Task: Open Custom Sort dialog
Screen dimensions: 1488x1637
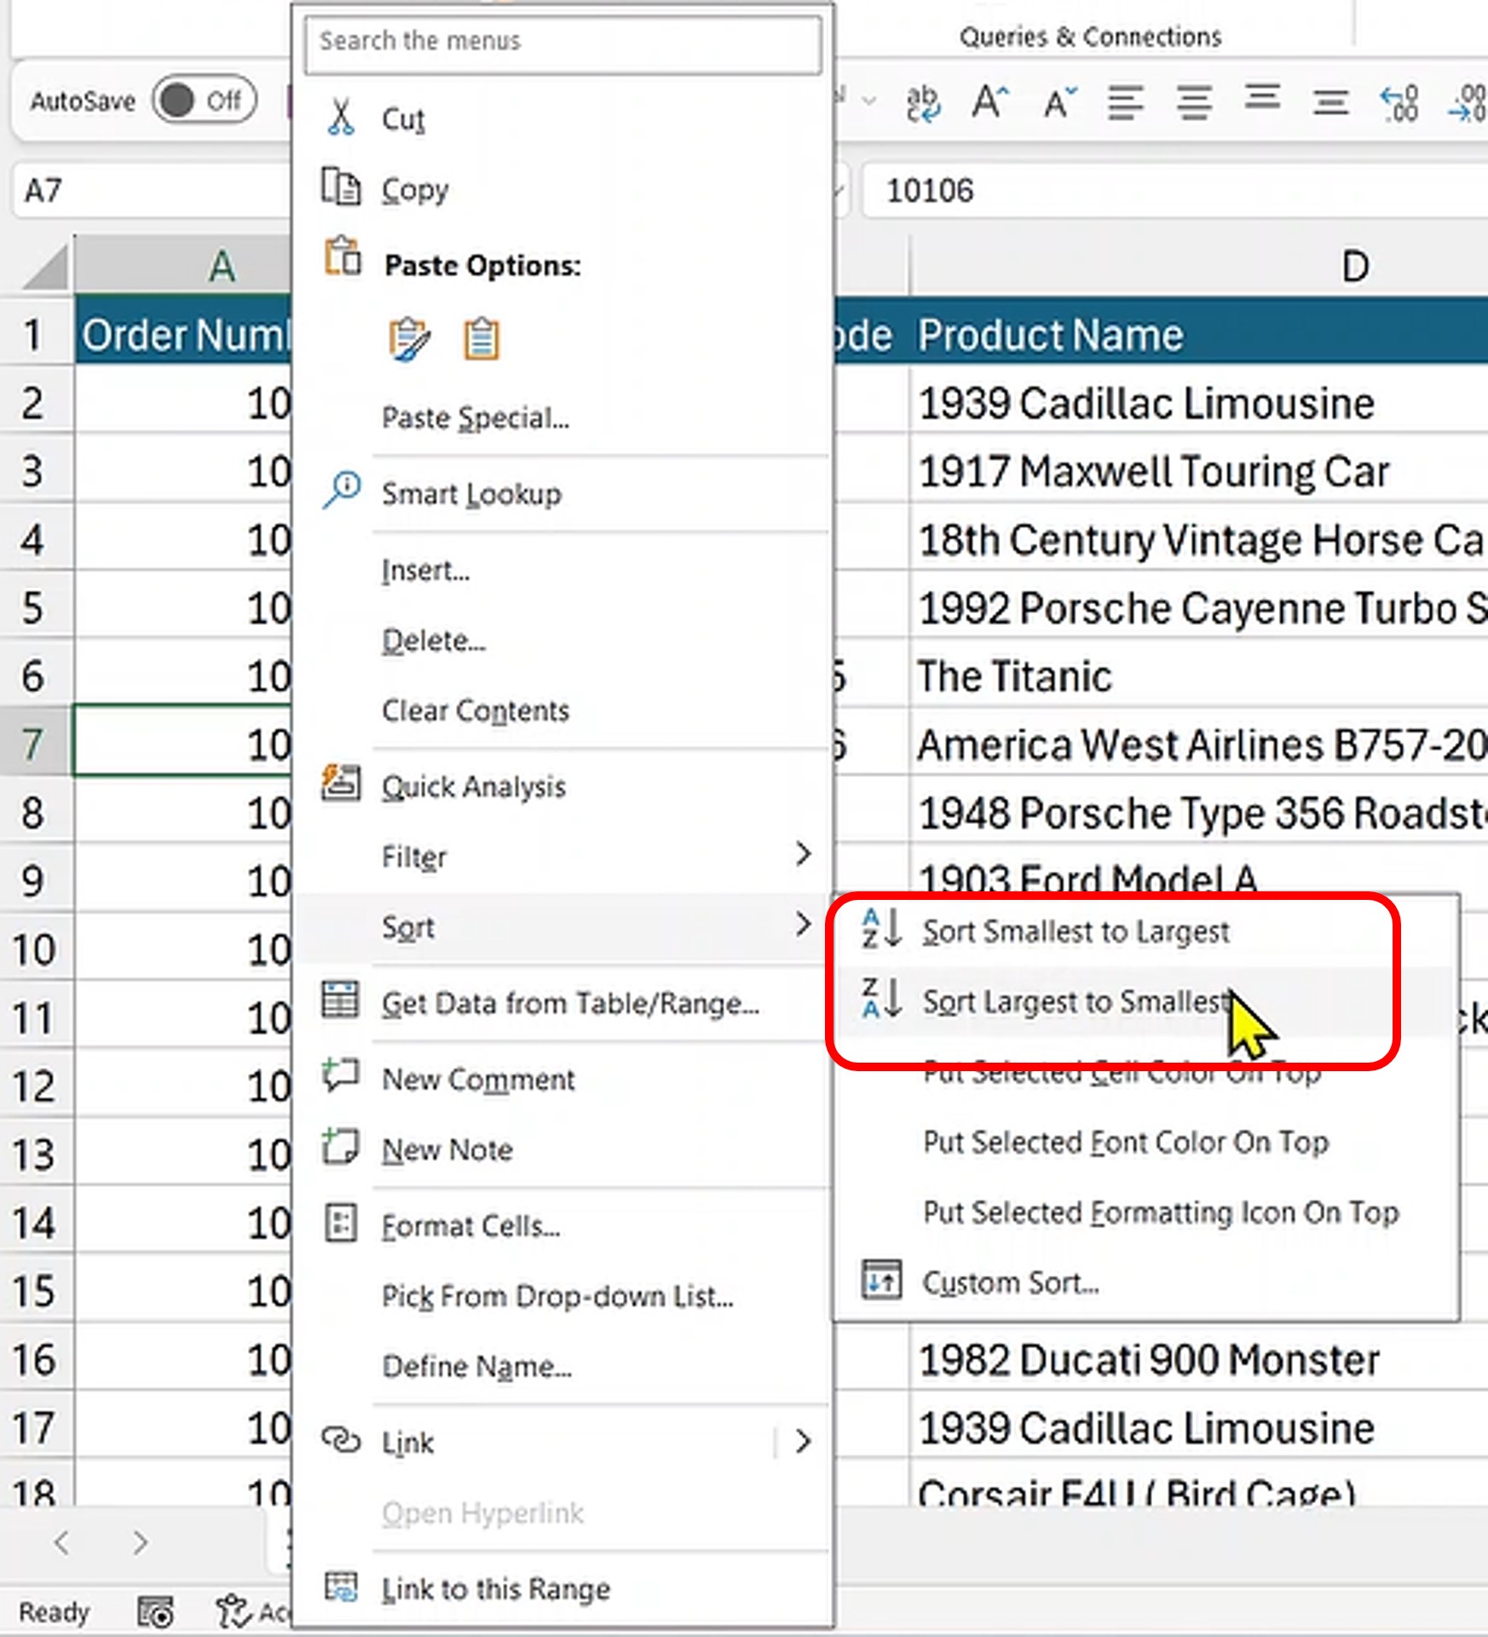Action: point(1010,1283)
